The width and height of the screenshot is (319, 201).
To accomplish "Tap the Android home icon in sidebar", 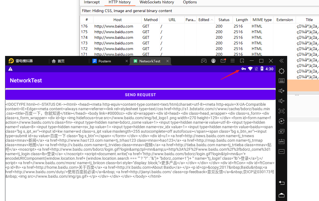I will point(281,195).
